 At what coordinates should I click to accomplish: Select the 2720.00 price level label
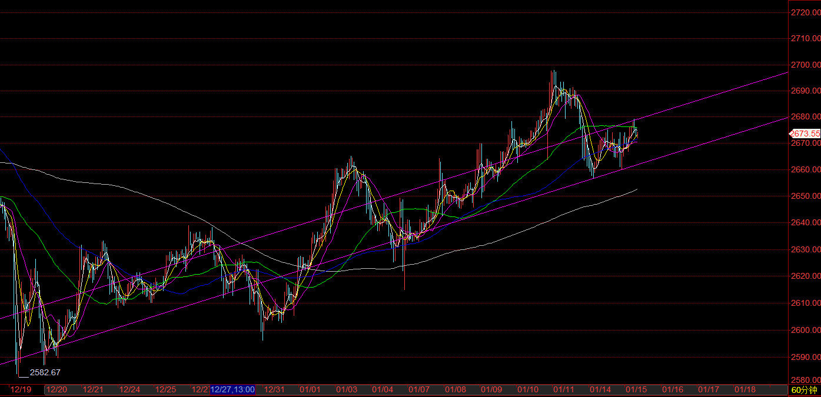[806, 12]
